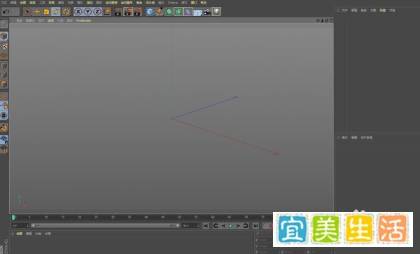Select the highlighted Rotate tool
This screenshot has width=420, height=254.
[x=56, y=12]
